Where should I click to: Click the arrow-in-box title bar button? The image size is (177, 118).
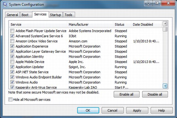(x=157, y=3)
